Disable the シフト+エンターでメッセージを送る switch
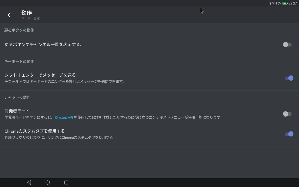Screen dimensions: 299x187 tap(289, 78)
